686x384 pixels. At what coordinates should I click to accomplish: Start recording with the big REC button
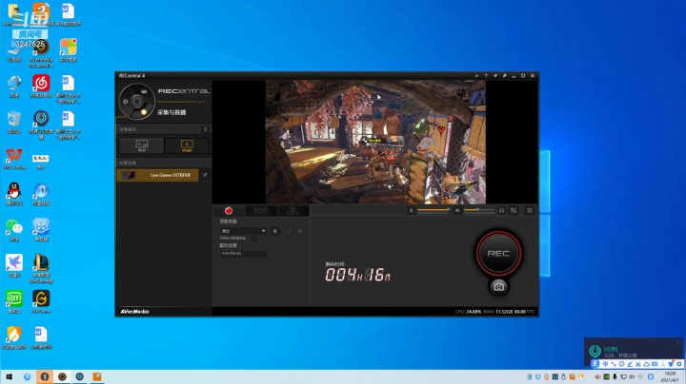pos(498,253)
